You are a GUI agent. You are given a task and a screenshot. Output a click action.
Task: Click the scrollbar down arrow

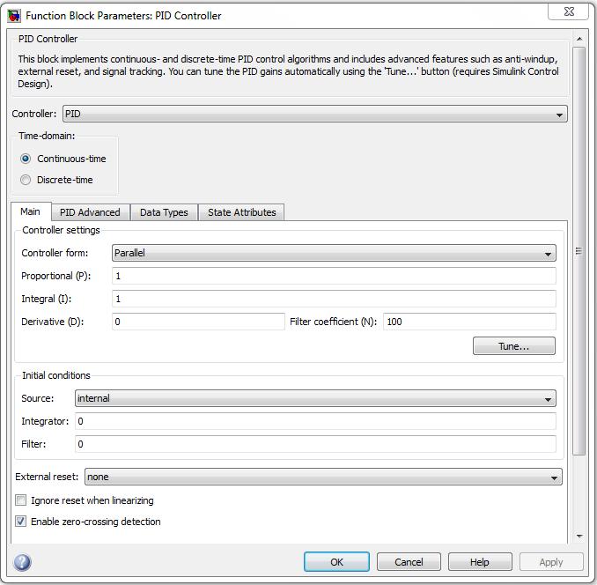(x=579, y=537)
